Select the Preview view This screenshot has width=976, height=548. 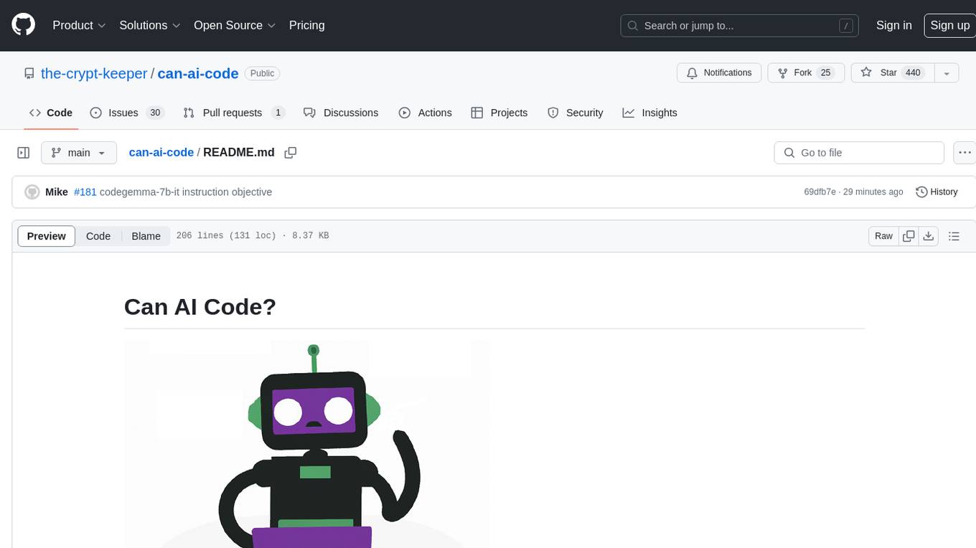[47, 236]
